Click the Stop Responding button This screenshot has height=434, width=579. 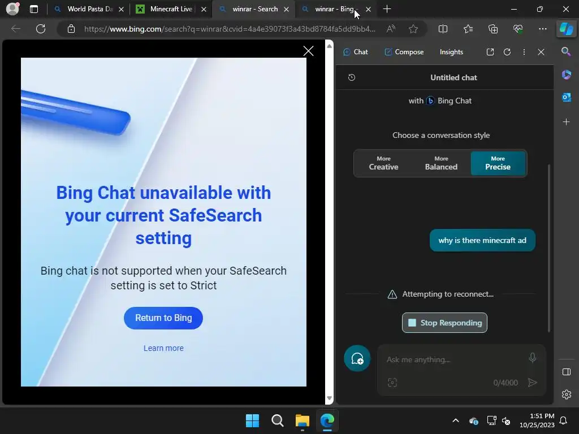[x=444, y=323]
